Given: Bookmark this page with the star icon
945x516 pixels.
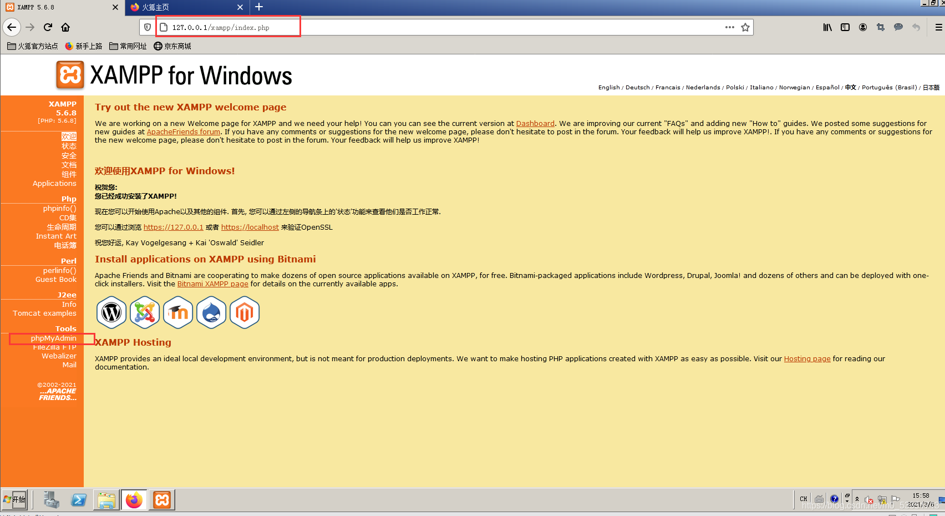Looking at the screenshot, I should point(745,27).
